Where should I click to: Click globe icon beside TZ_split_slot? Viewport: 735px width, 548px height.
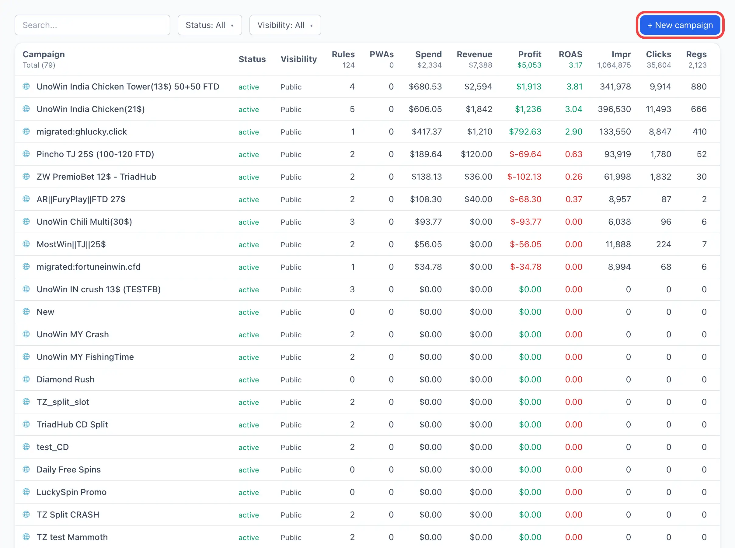(x=26, y=402)
